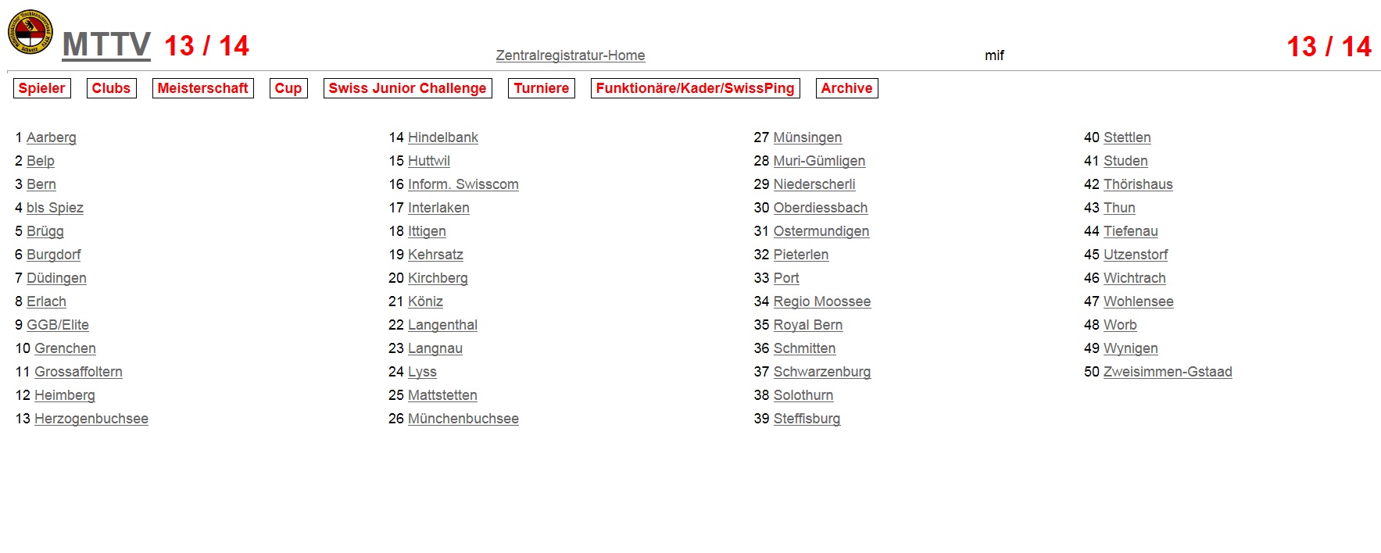Click the Thörishaus club link
The height and width of the screenshot is (553, 1381).
click(x=1138, y=184)
